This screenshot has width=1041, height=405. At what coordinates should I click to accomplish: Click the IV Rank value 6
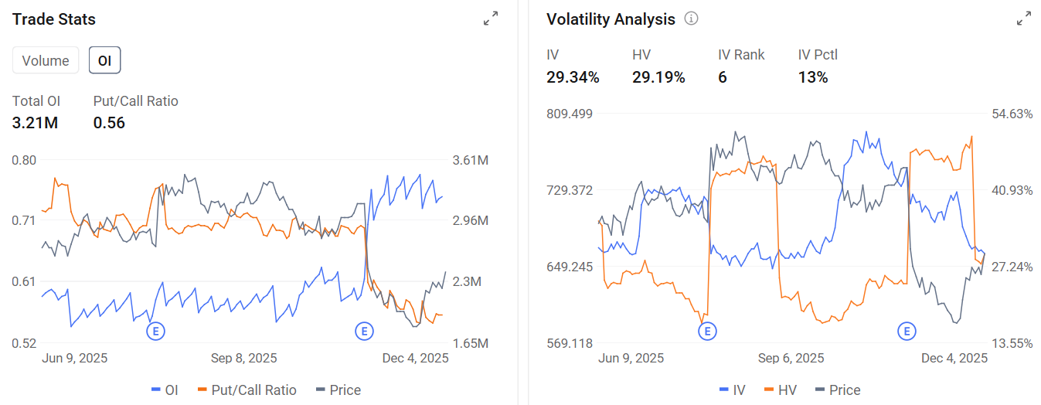click(x=723, y=77)
